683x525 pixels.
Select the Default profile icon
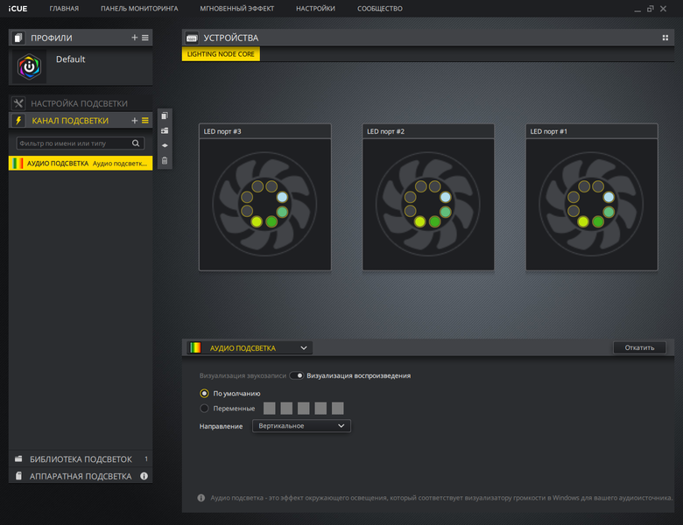(29, 66)
